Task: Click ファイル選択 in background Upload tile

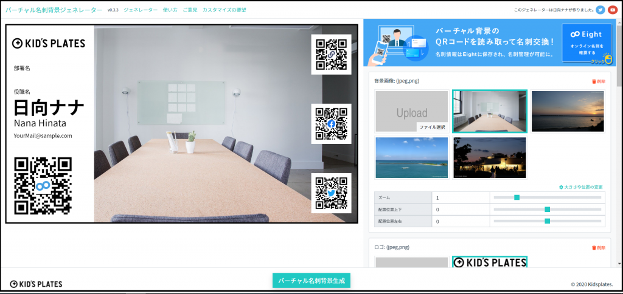Action: pos(432,128)
